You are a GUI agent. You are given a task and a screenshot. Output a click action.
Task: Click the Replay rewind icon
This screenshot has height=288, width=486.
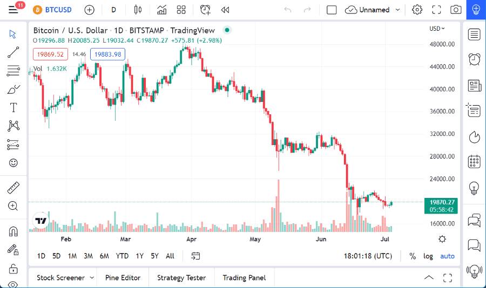click(225, 10)
